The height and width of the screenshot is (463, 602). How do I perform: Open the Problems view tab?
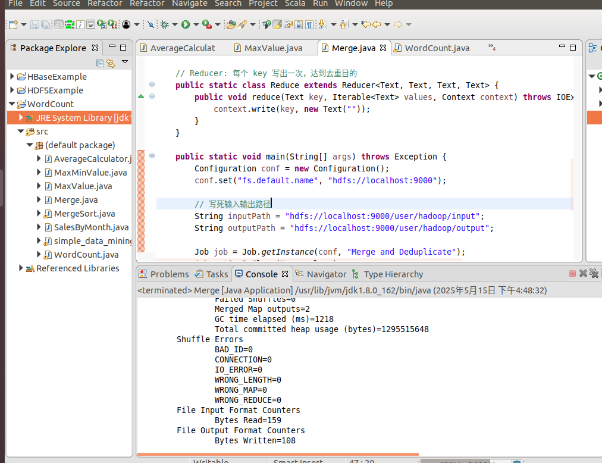(x=169, y=274)
